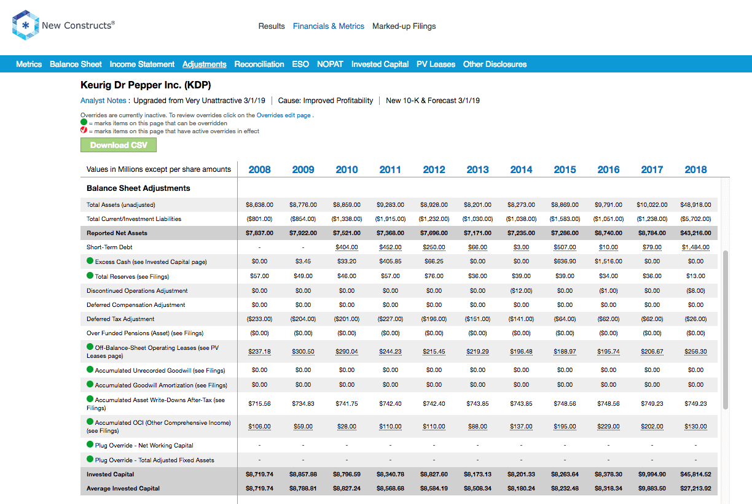
Task: Click the $1,516.00 Excess Cash value for 2016
Action: point(609,262)
